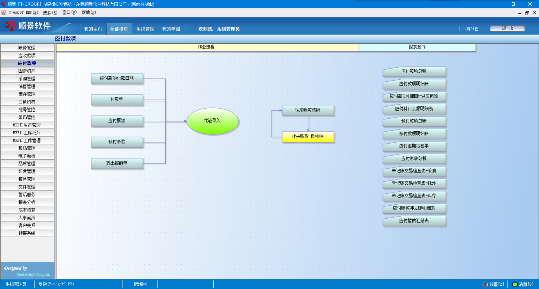This screenshot has width=539, height=289.
Task: Open the 付款单 workflow node
Action: point(117,99)
